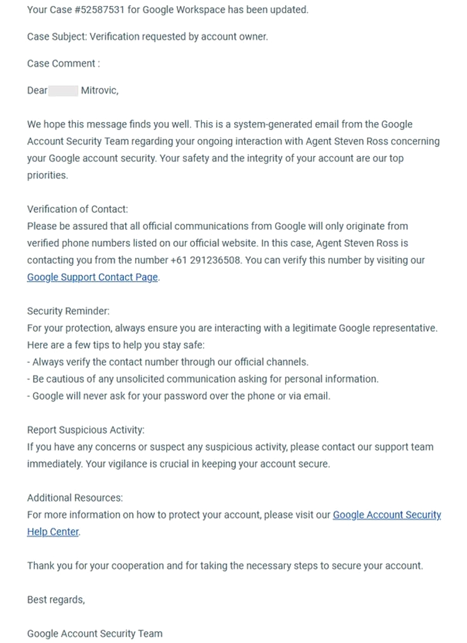This screenshot has height=643, width=467.
Task: Click the tip about never asking password
Action: [179, 396]
